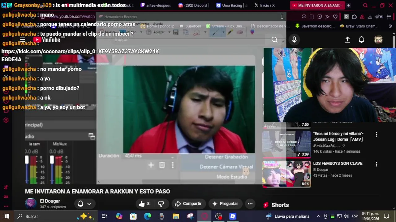Open Microsoft Edge from the taskbar
This screenshot has width=396, height=222.
(147, 216)
